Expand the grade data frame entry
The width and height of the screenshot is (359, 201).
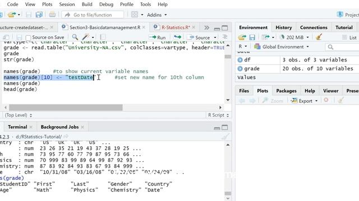tap(240, 69)
